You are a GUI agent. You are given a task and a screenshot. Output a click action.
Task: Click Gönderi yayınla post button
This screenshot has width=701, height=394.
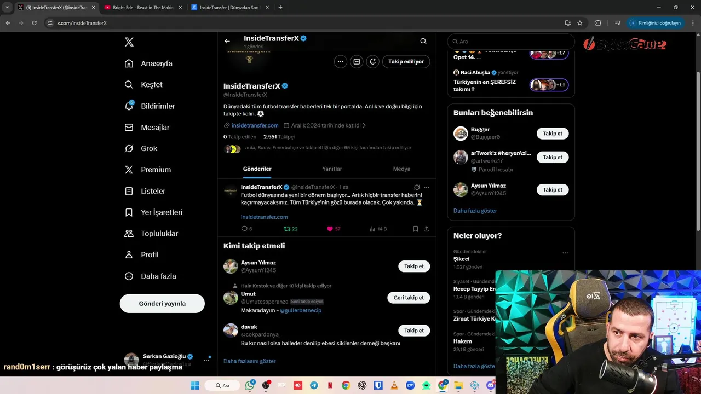tap(162, 303)
